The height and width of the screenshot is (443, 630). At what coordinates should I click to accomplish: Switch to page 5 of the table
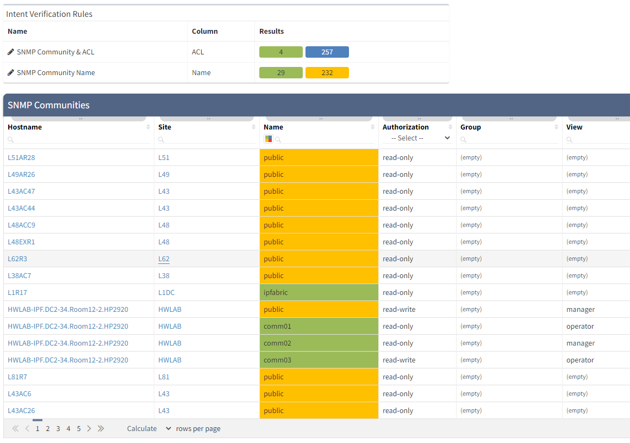79,429
